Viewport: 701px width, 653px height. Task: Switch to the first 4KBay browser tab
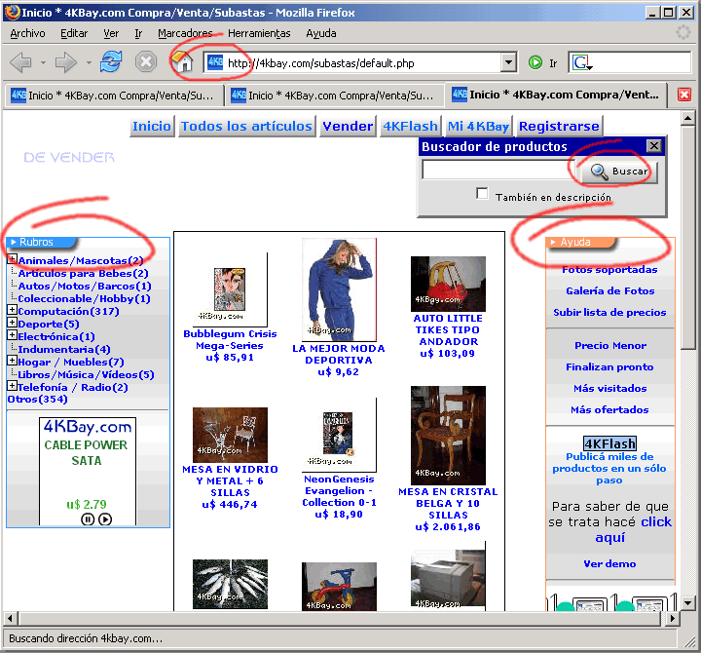(114, 96)
